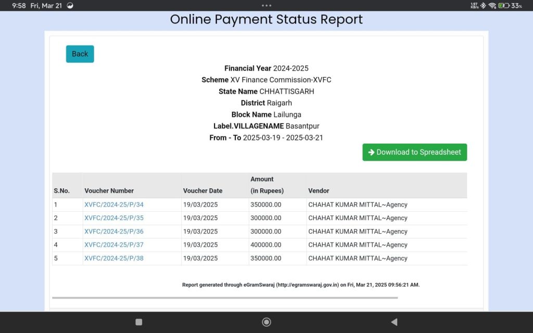Tap the three-dots handle at top center

[266, 6]
